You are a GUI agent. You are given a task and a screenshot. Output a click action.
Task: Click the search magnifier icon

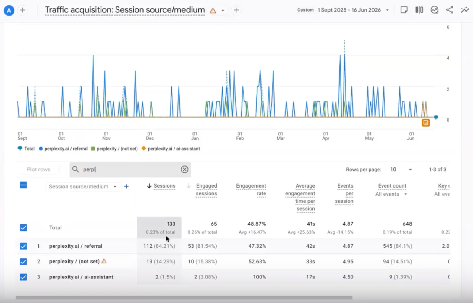pyautogui.click(x=76, y=169)
